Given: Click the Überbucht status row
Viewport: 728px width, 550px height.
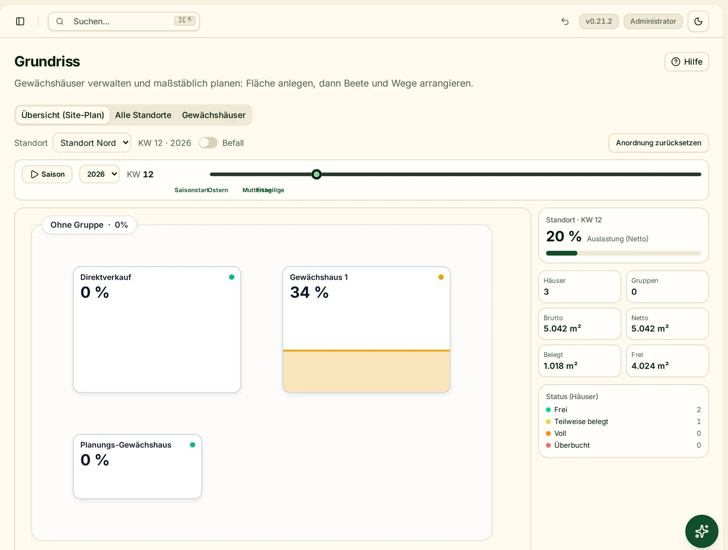Looking at the screenshot, I should pos(623,445).
